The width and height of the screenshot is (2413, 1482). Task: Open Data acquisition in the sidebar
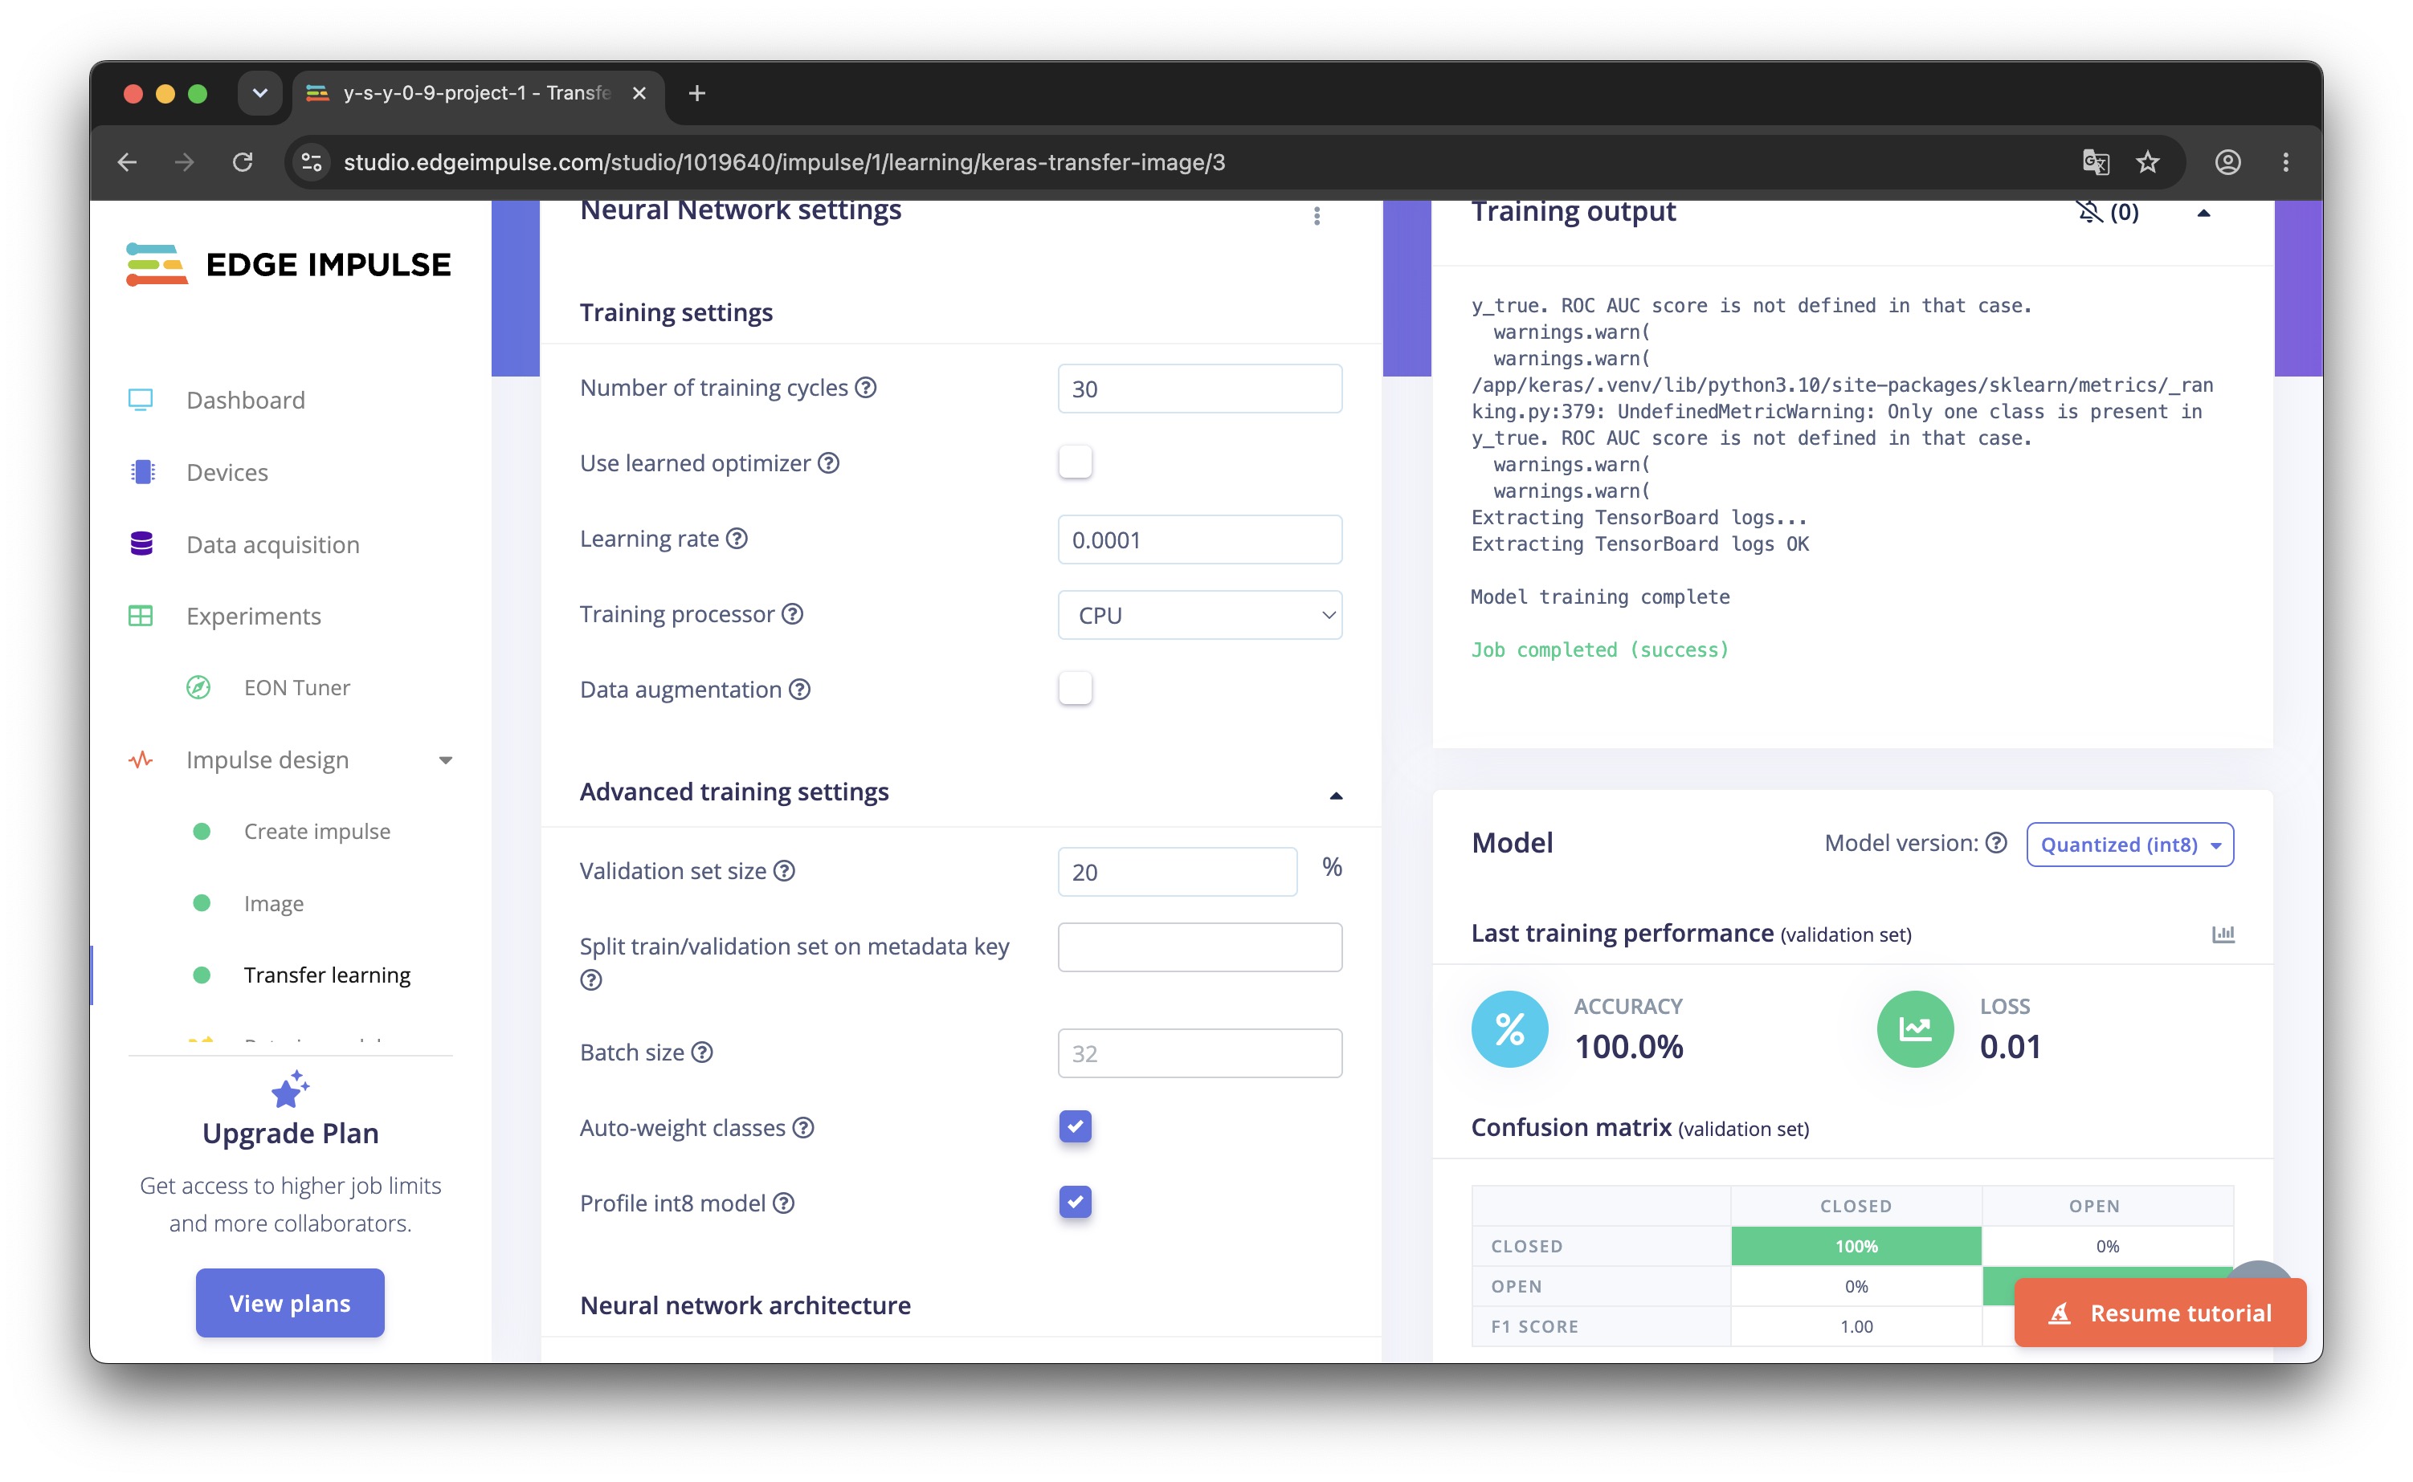[x=272, y=544]
